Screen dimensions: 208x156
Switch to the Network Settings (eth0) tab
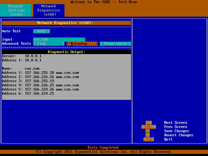pyautogui.click(x=16, y=10)
